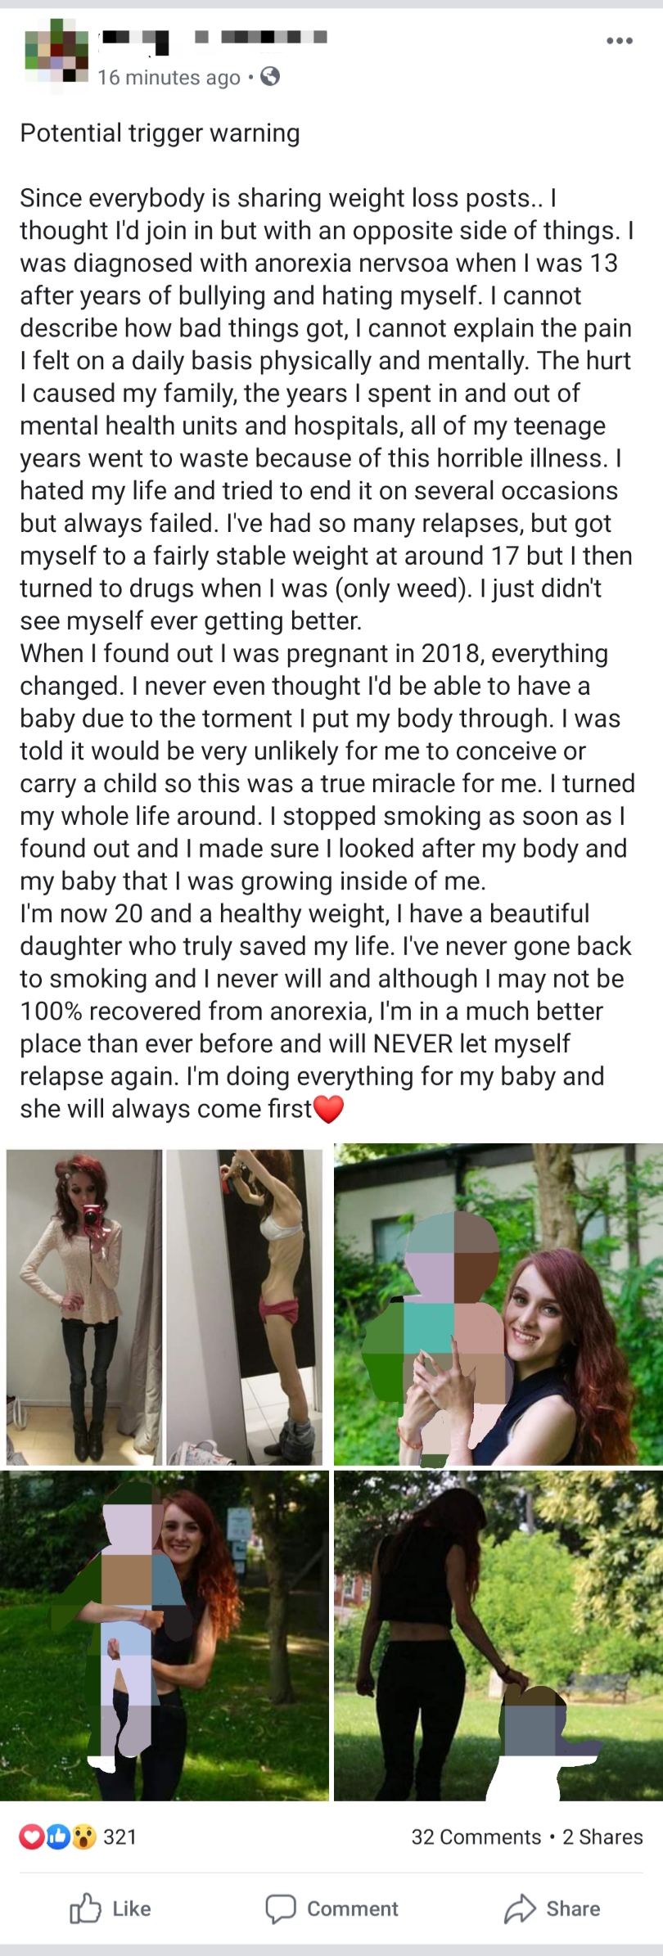Click the globe public privacy icon
This screenshot has width=663, height=1956.
tap(270, 77)
